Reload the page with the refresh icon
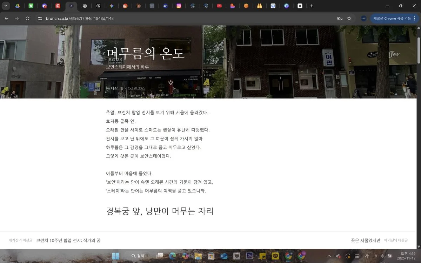 coord(27,18)
